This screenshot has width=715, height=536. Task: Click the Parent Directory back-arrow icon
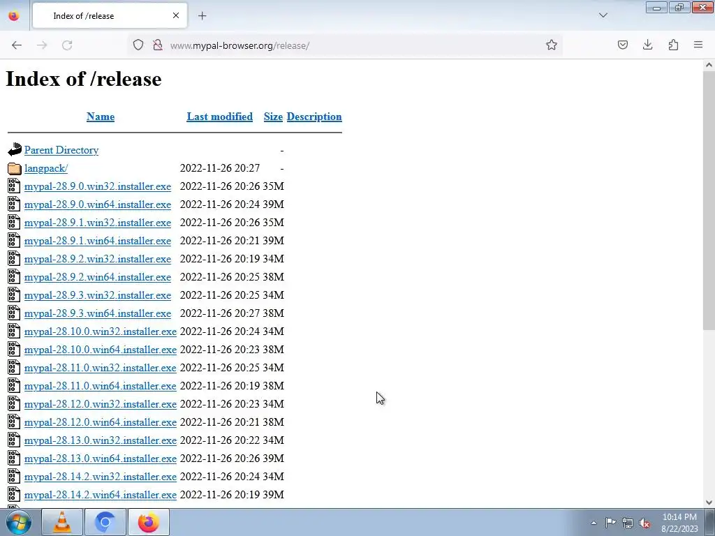point(15,149)
